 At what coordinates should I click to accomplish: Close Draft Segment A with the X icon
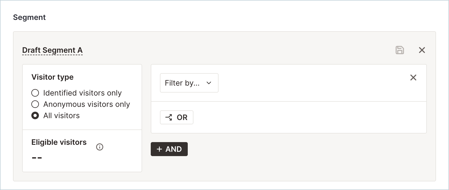(x=422, y=50)
